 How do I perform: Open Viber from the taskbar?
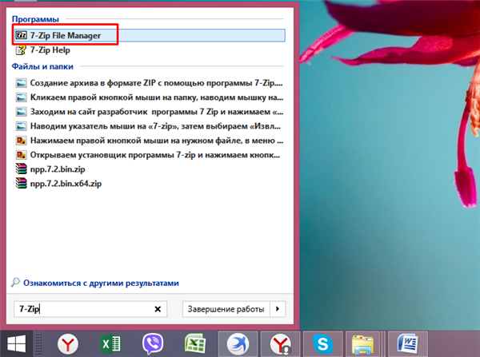coord(153,344)
